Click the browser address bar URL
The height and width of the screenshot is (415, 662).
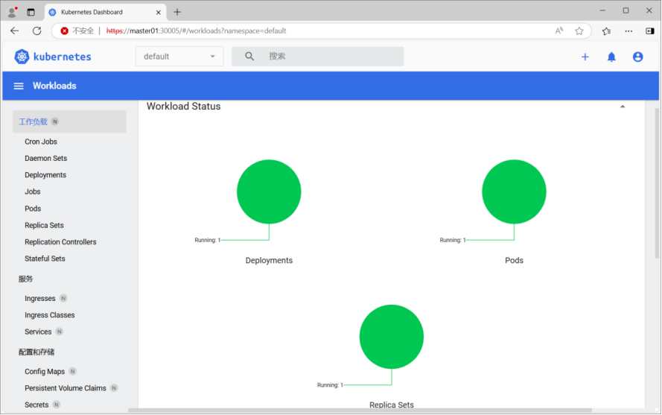[x=196, y=31]
